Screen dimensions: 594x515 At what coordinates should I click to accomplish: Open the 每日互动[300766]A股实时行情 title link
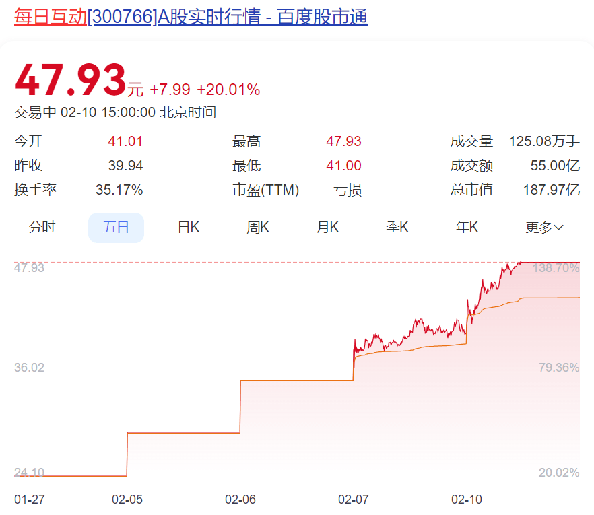(191, 17)
